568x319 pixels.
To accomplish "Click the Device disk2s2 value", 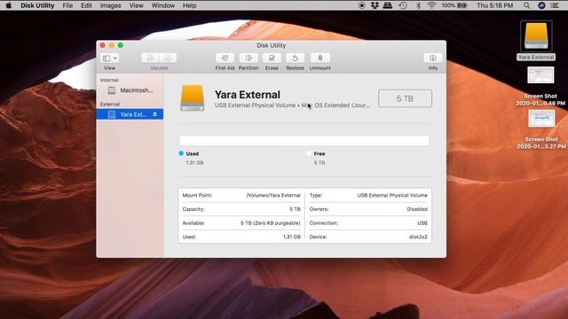I will pos(418,237).
